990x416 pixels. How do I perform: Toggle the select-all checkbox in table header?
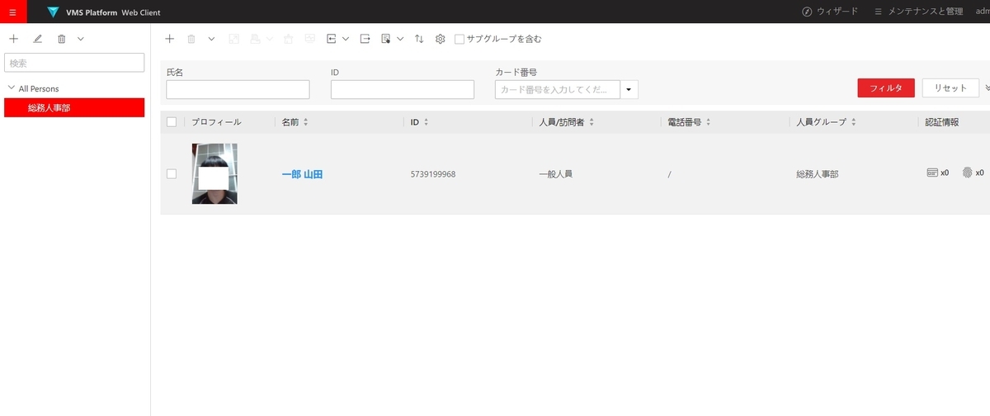pos(172,121)
